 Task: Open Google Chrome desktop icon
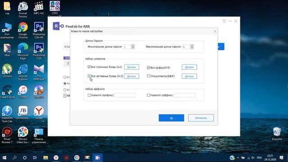coord(23,30)
